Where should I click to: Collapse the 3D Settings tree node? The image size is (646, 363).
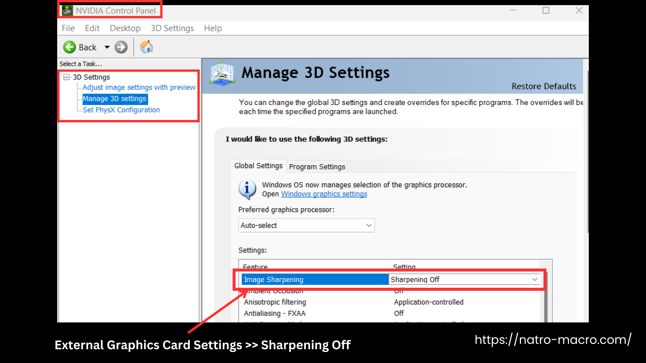coord(66,77)
